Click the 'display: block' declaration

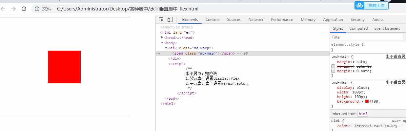[353, 88]
